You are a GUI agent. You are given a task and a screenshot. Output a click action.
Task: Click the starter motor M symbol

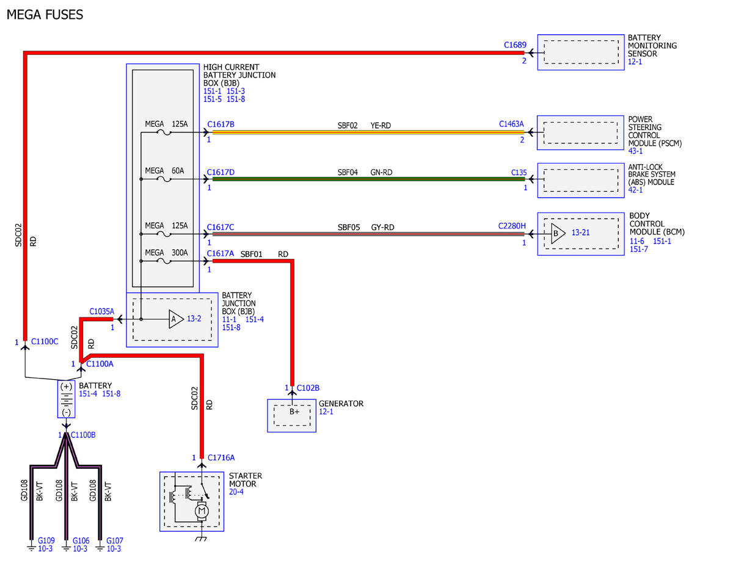(x=200, y=511)
